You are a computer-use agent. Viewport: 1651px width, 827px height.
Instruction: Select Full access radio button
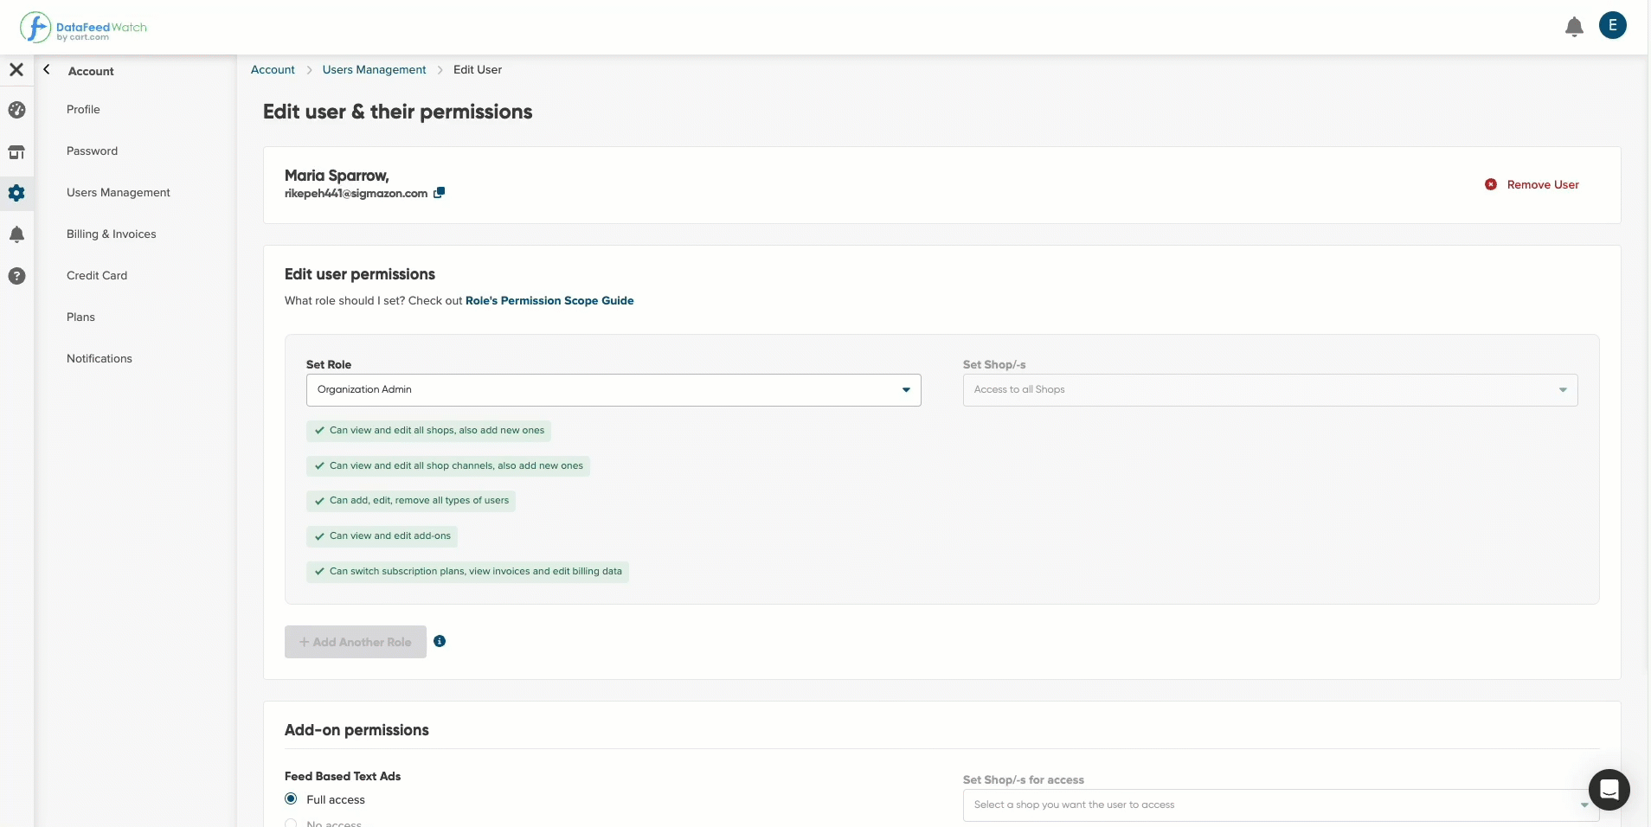291,798
